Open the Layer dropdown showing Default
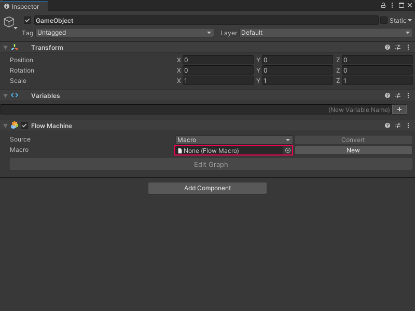Viewport: 415px width, 311px height. pyautogui.click(x=325, y=33)
